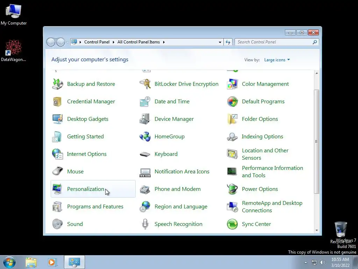Expand the View by Large icons dropdown
Image resolution: width=358 pixels, height=269 pixels.
point(277,60)
